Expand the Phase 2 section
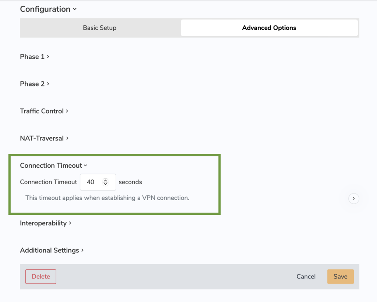 (x=35, y=84)
